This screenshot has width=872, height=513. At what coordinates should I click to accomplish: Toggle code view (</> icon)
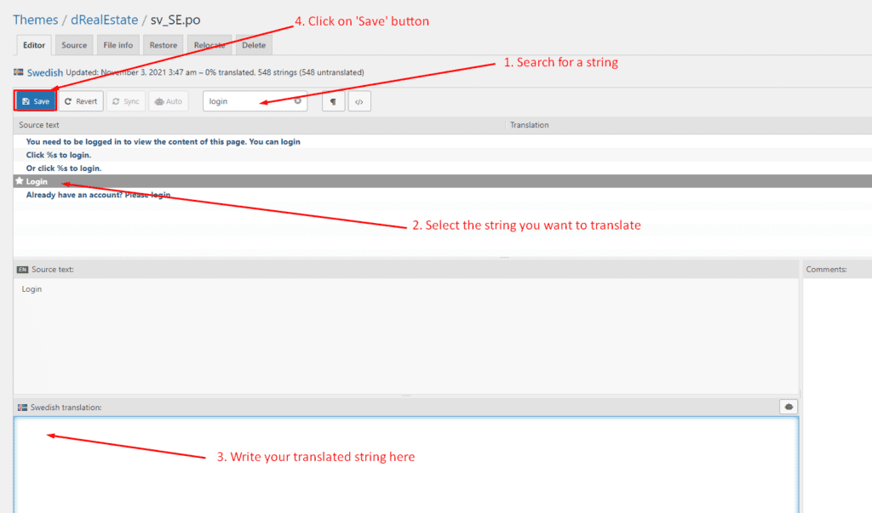coord(359,102)
